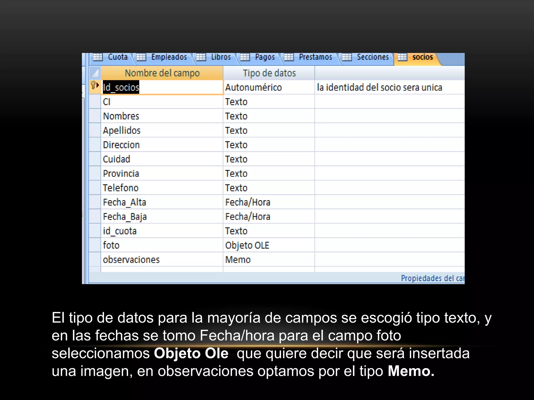Open the Autonumérico data type for Id_socios
Image resolution: width=534 pixels, height=400 pixels.
(269, 87)
